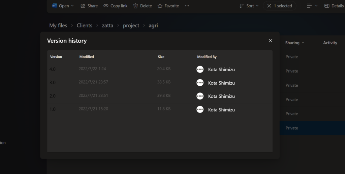Expand the Sharing column header dropdown
The image size is (345, 174).
coord(303,43)
